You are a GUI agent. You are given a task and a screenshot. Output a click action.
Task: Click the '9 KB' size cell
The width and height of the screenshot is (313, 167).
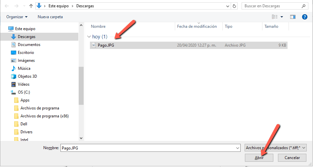(x=282, y=45)
